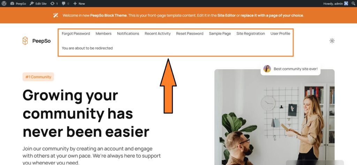The height and width of the screenshot is (165, 357).
Task: Go to the Members page
Action: pos(103,33)
